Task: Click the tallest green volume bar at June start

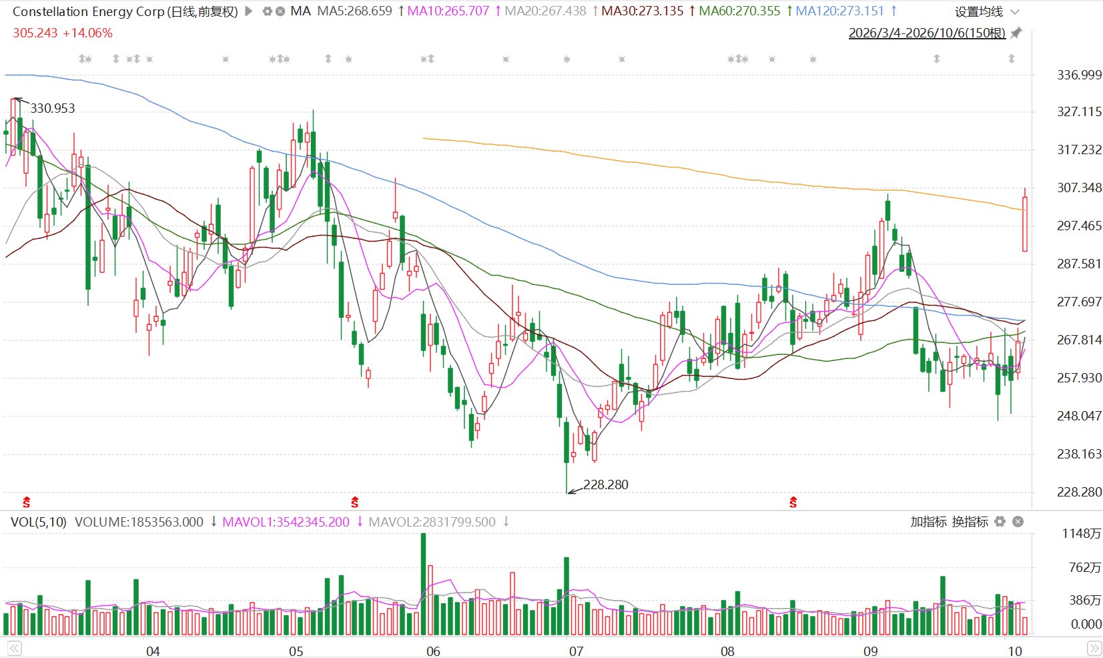Action: (424, 584)
